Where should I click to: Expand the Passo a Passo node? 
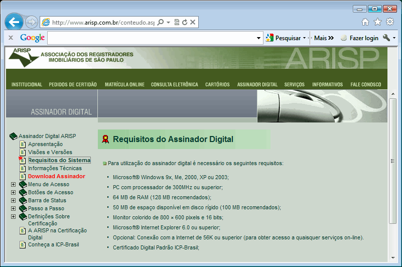[x=14, y=208]
